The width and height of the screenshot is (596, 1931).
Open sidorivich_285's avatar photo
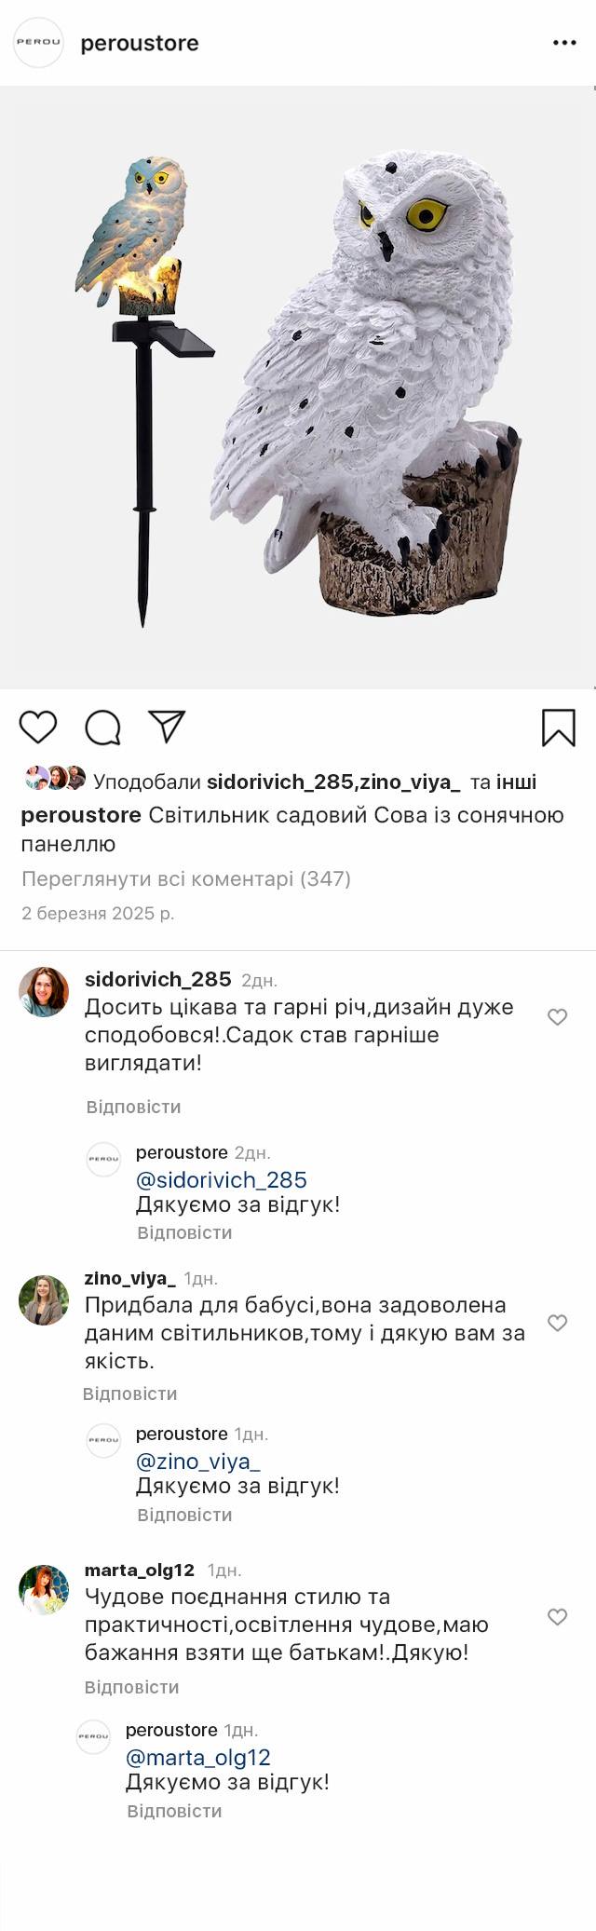[44, 992]
